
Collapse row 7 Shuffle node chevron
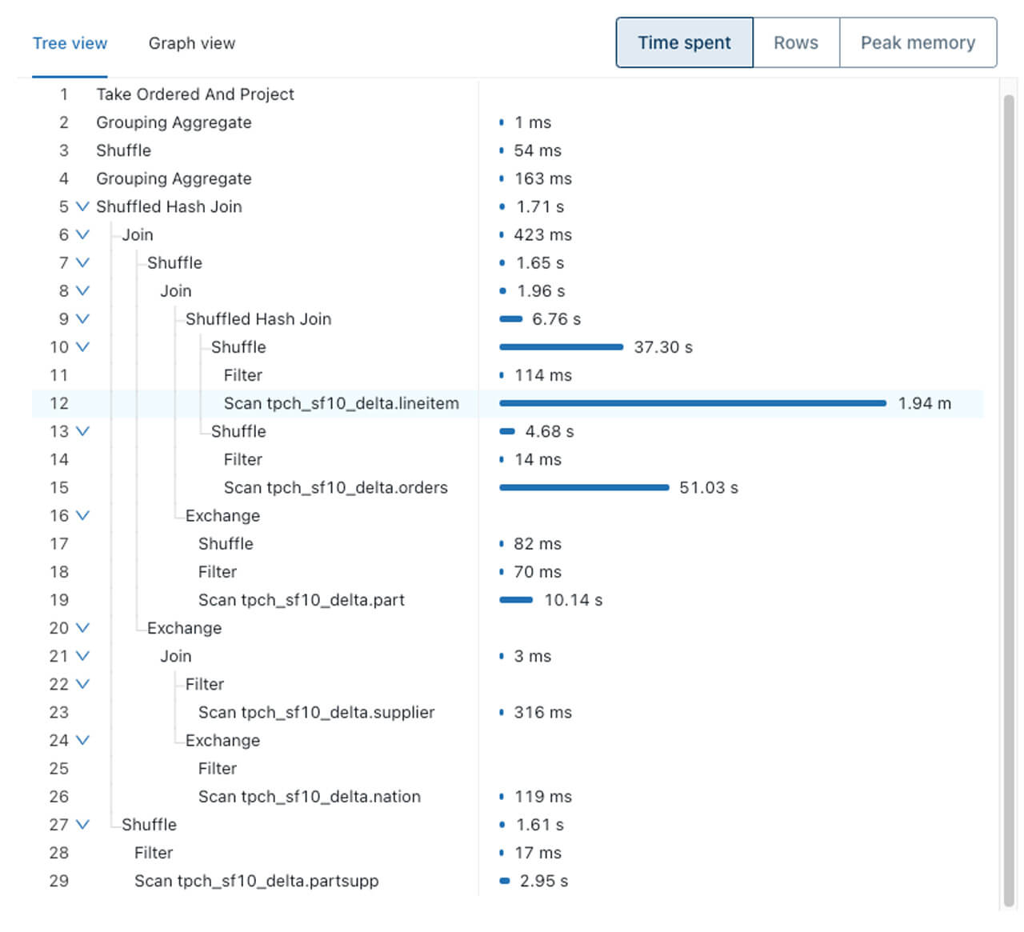(82, 262)
